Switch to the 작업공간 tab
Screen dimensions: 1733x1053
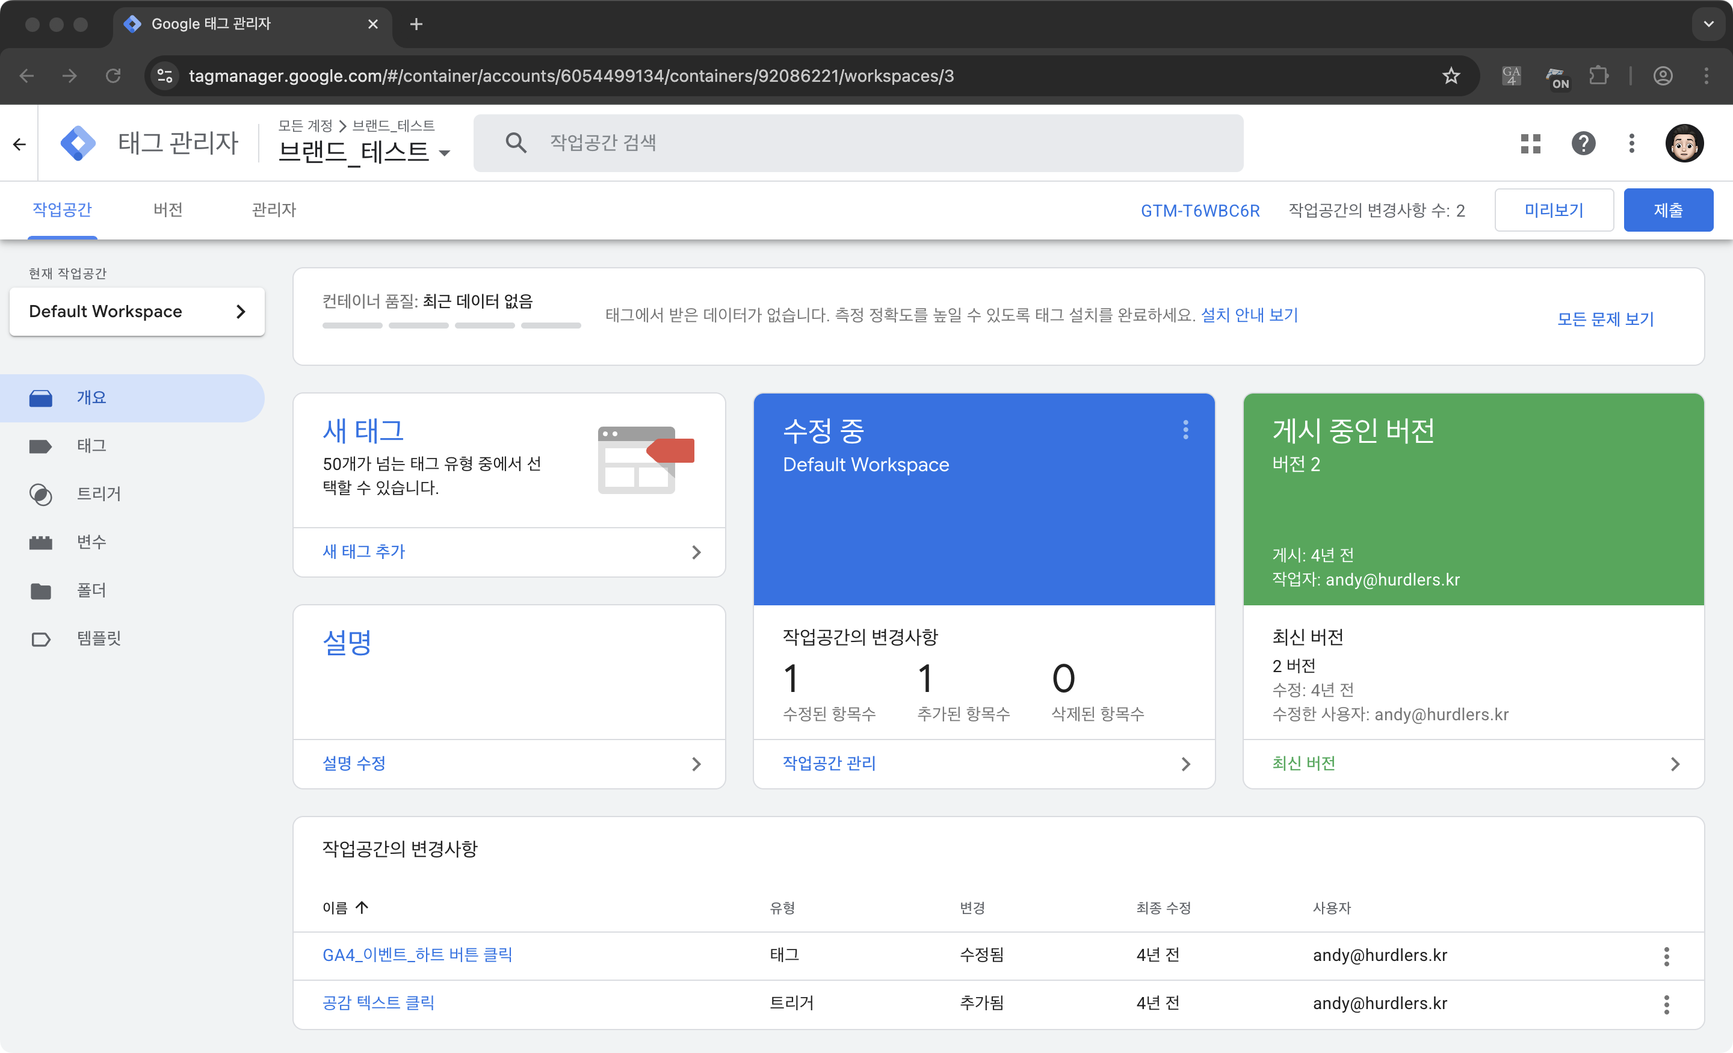click(x=63, y=209)
